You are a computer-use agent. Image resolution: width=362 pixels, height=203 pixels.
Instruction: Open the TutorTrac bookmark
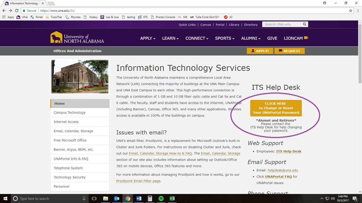(54, 17)
